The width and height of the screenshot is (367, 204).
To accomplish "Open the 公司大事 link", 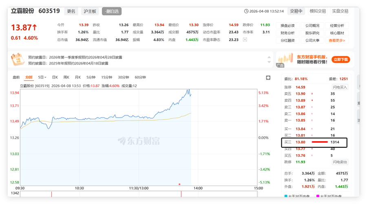I will 312,40.
